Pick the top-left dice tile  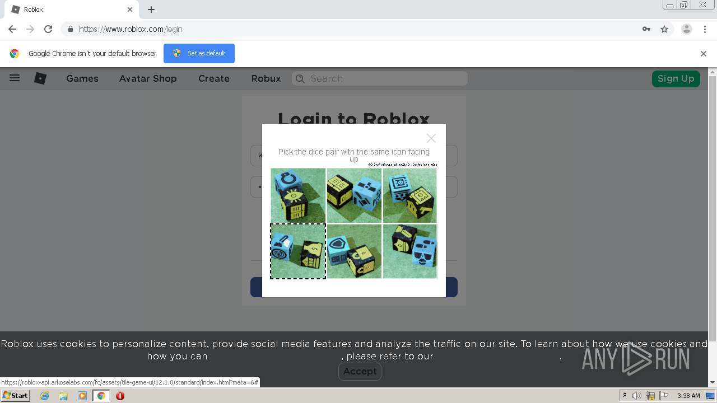(298, 195)
